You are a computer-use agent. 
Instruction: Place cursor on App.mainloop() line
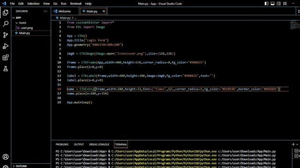80,102
